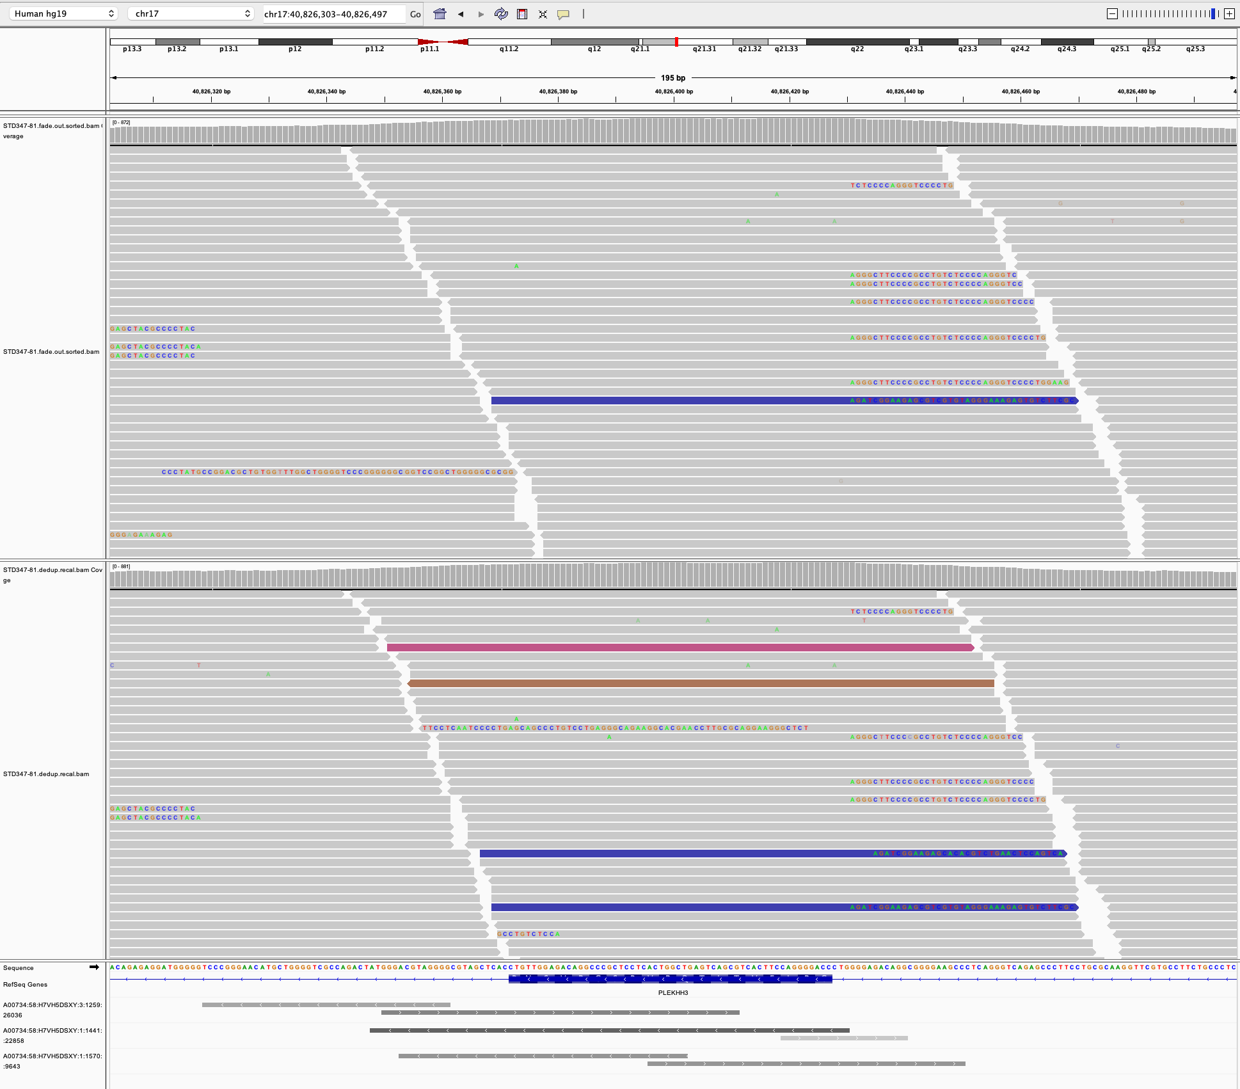This screenshot has height=1089, width=1240.
Task: Click the red centromere on chromosome ideogram
Action: [443, 42]
